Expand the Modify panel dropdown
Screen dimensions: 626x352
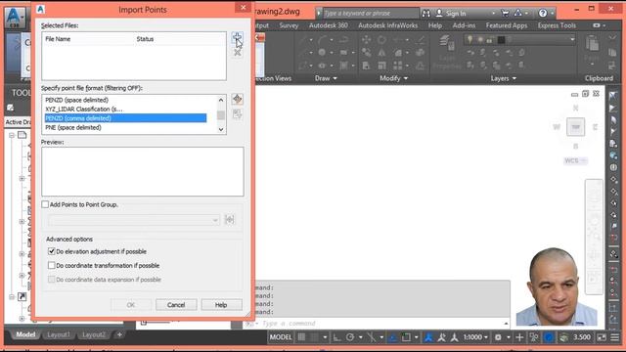click(x=393, y=78)
